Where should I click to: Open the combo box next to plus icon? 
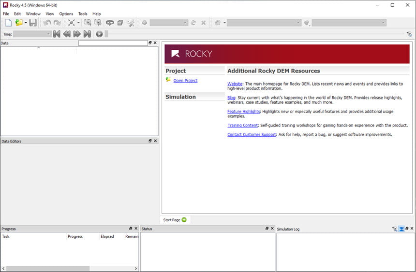[x=169, y=23]
